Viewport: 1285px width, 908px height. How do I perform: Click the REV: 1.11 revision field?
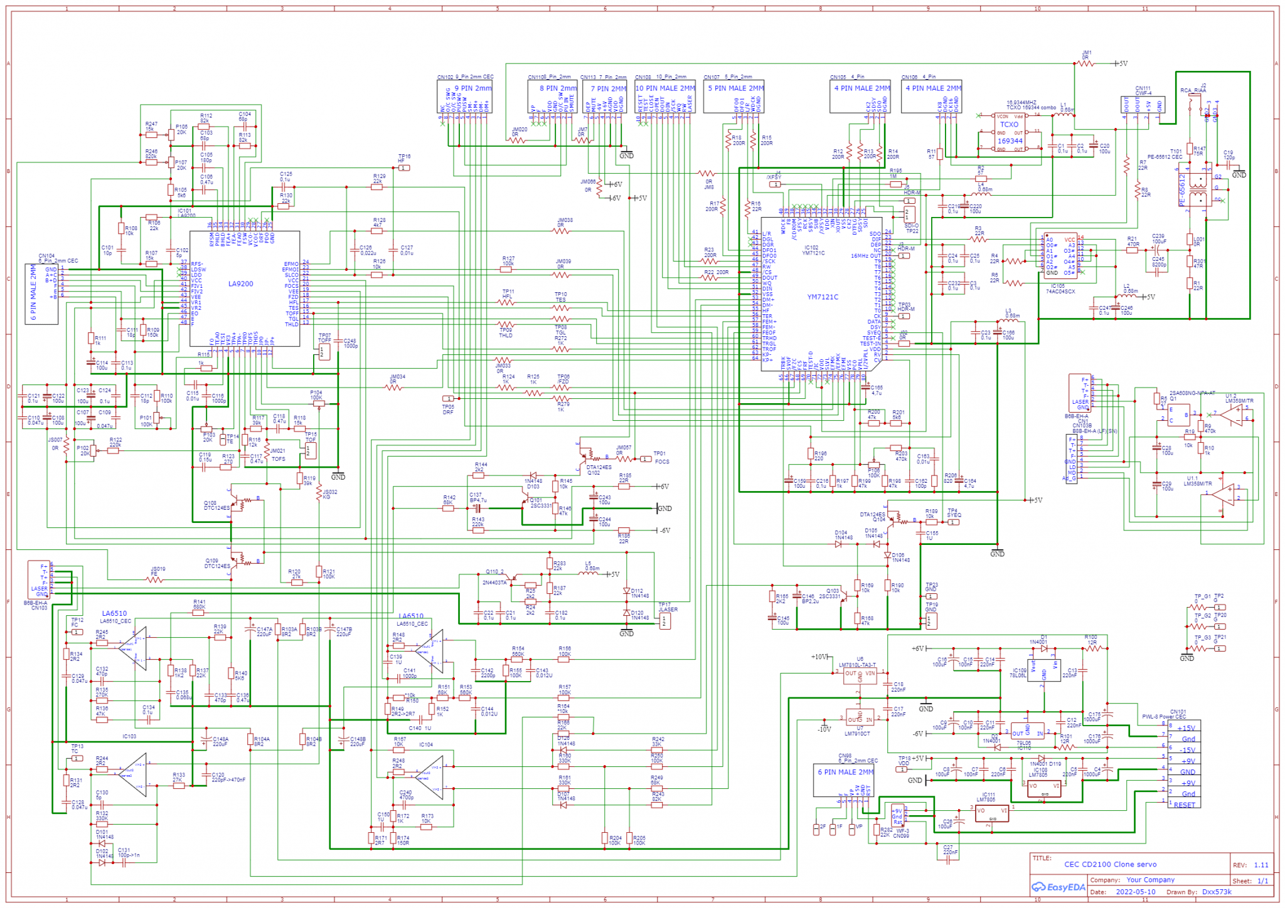tap(1250, 865)
